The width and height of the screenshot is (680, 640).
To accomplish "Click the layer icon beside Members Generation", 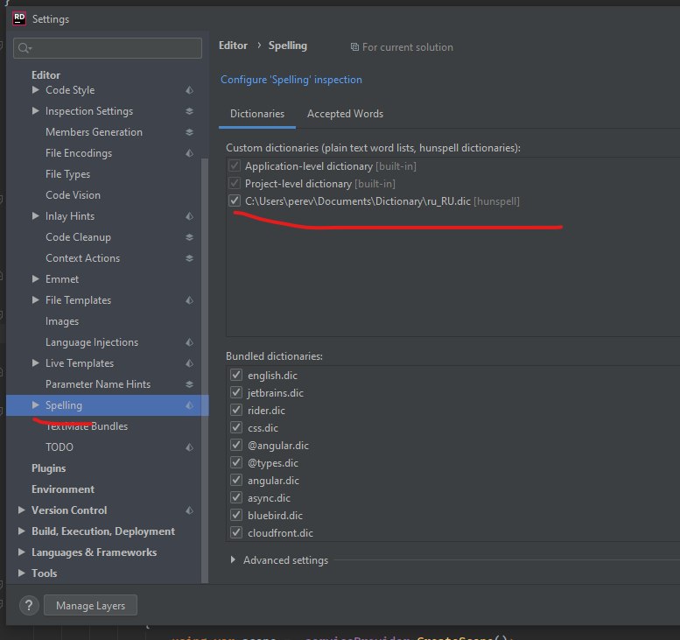I will click(x=190, y=132).
